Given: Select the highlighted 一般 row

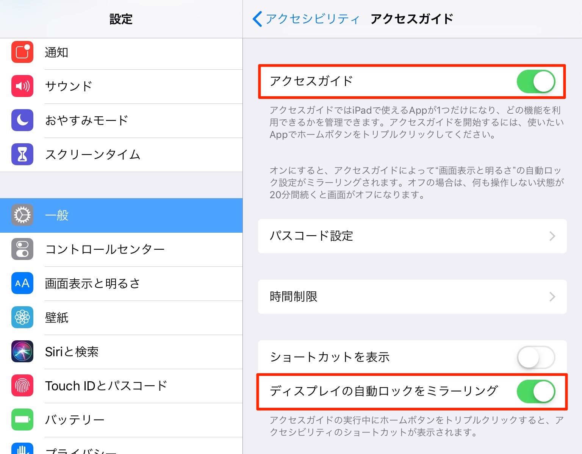Looking at the screenshot, I should (x=121, y=215).
